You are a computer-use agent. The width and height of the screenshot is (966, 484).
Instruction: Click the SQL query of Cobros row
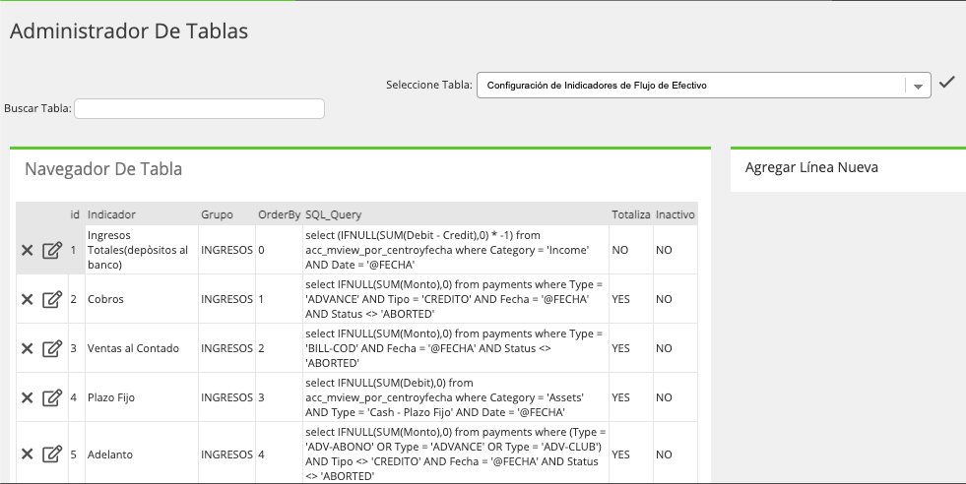454,299
